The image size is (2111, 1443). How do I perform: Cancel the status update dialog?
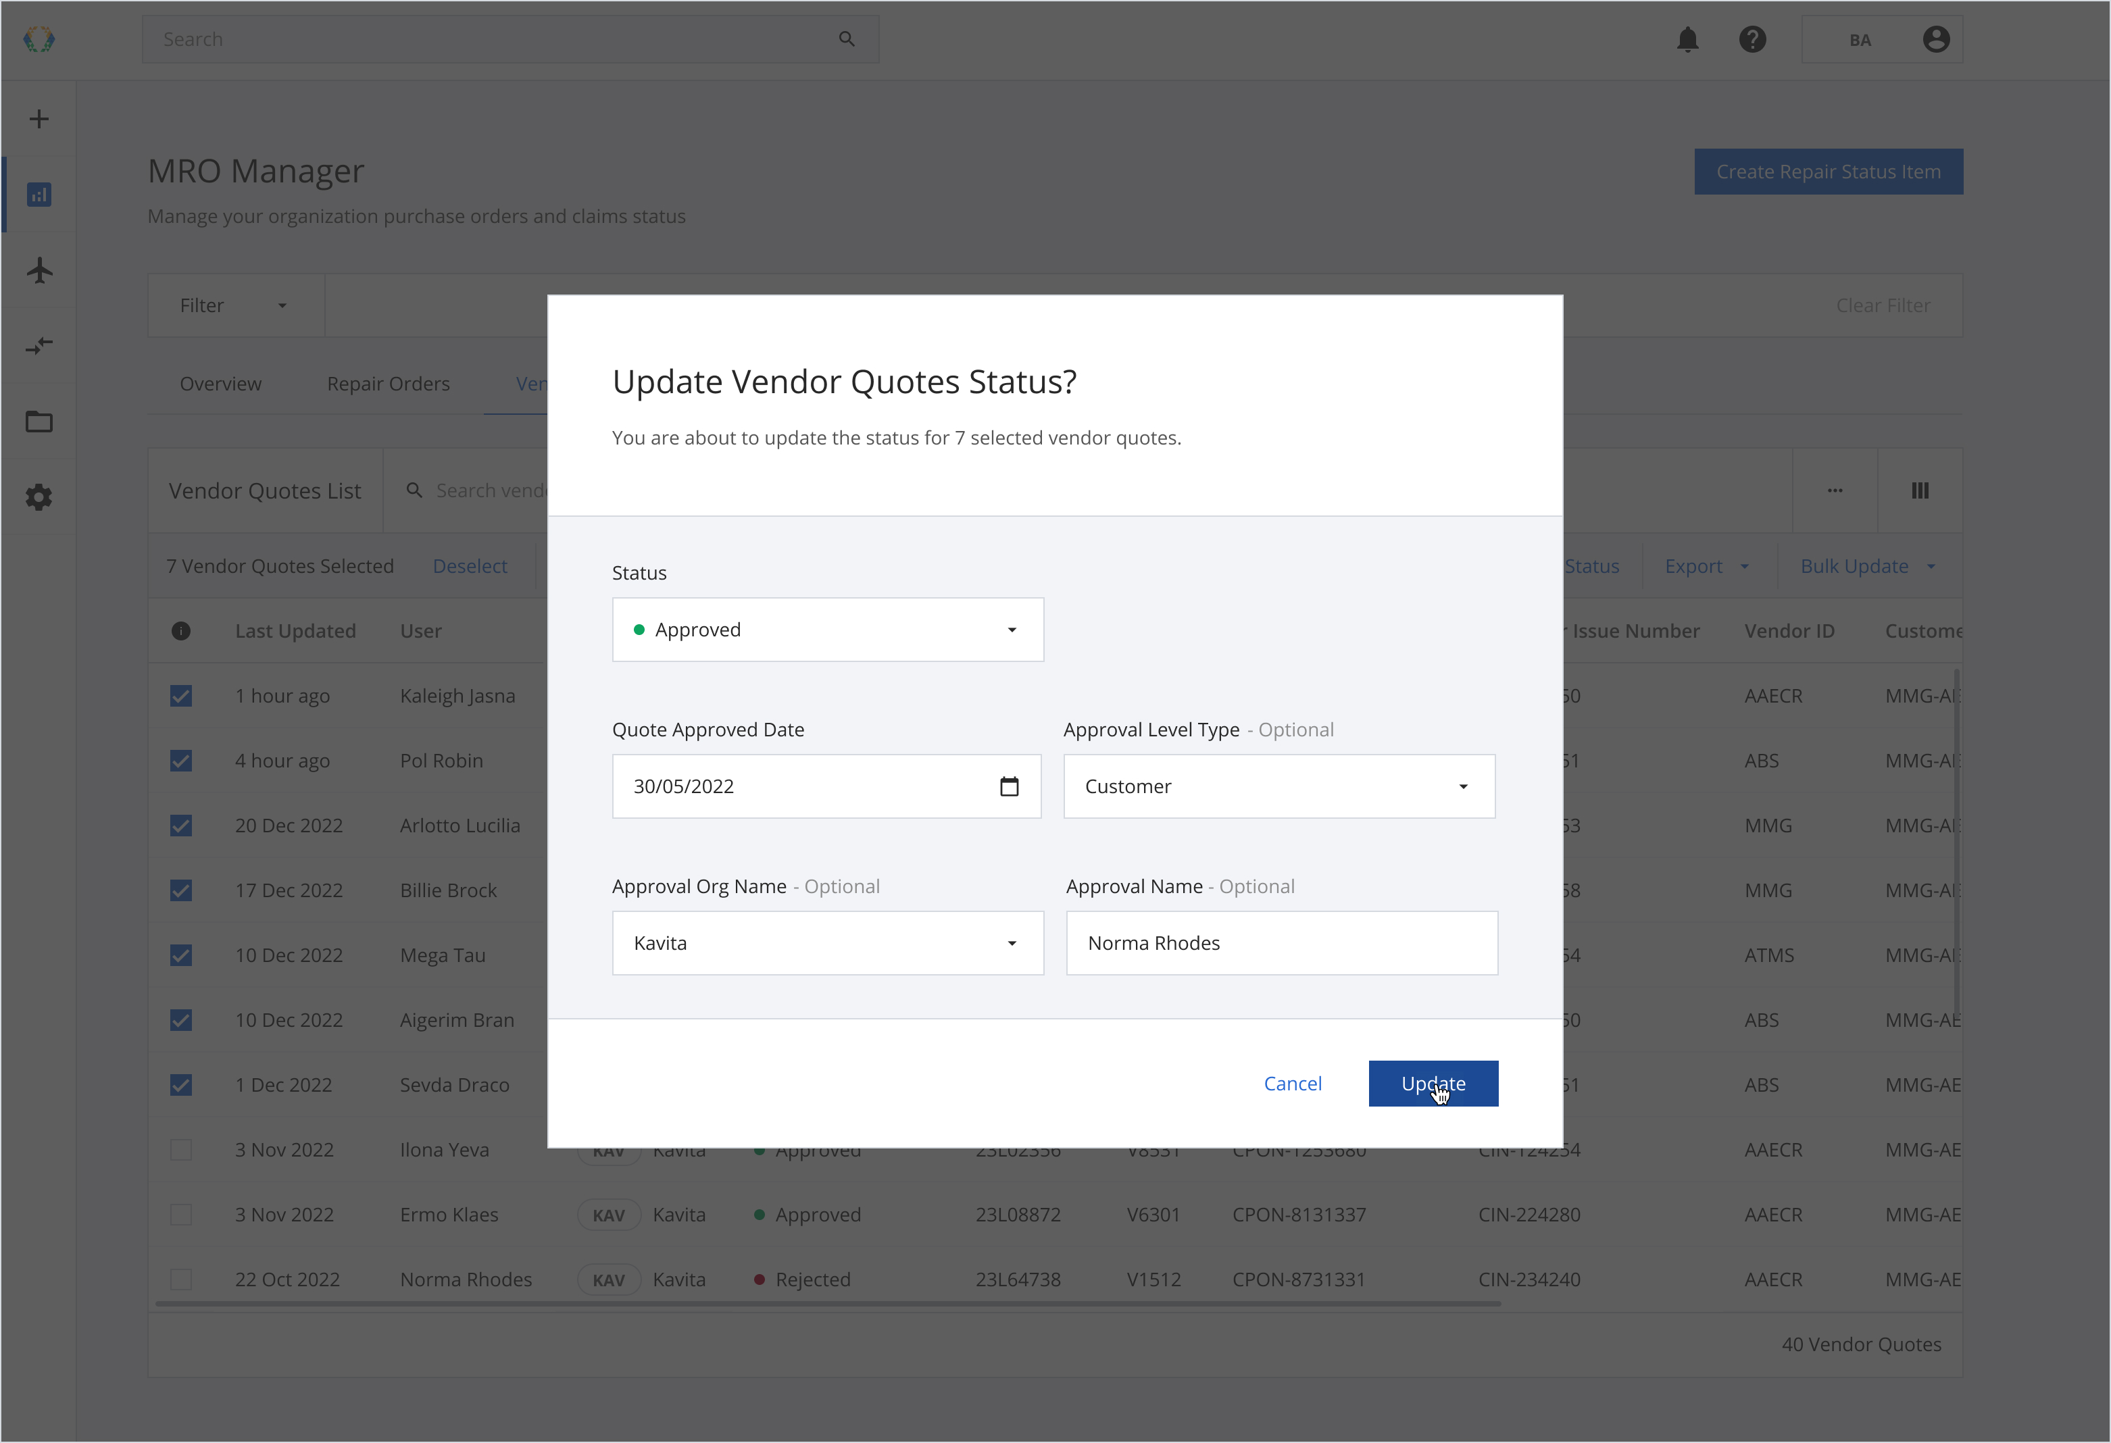[1292, 1084]
